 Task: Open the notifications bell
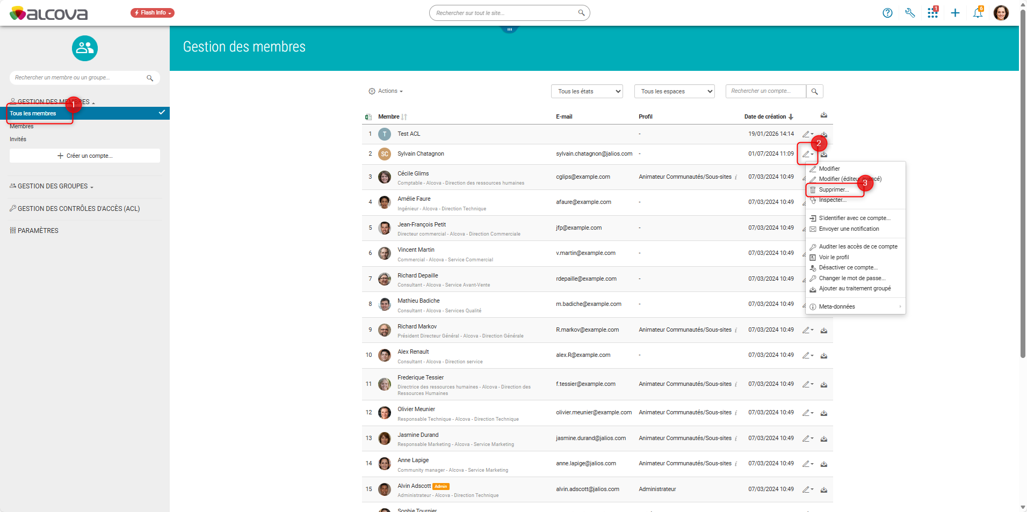click(x=978, y=13)
